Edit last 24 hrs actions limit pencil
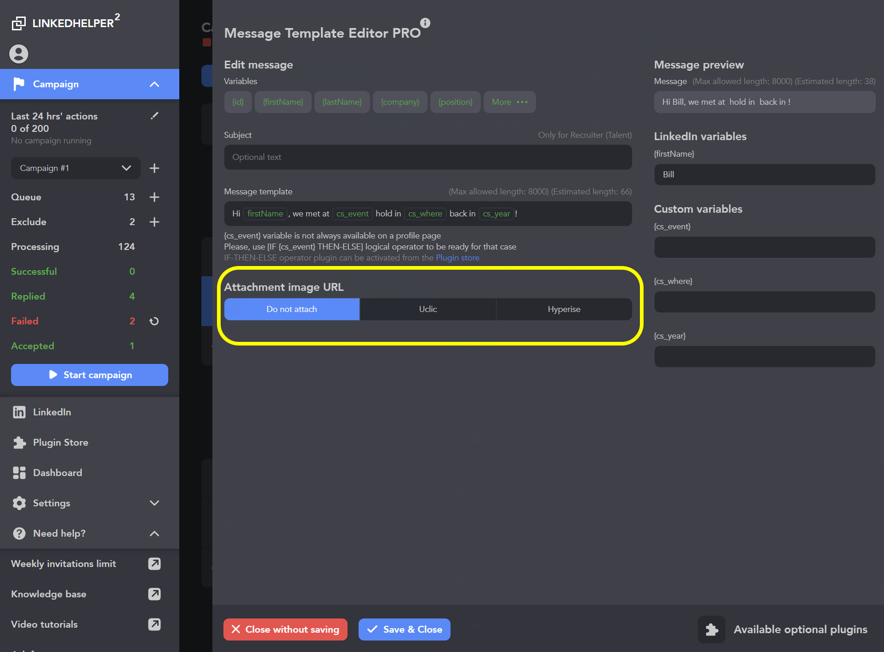This screenshot has width=884, height=652. tap(154, 116)
